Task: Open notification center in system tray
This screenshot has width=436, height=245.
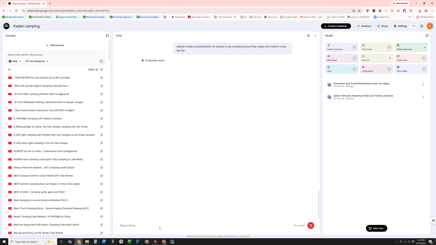Action: pyautogui.click(x=431, y=242)
